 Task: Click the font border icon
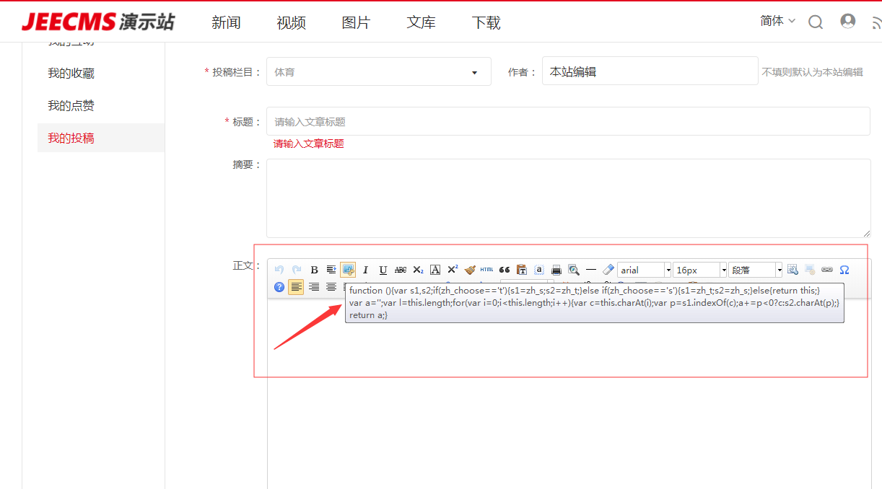(435, 270)
